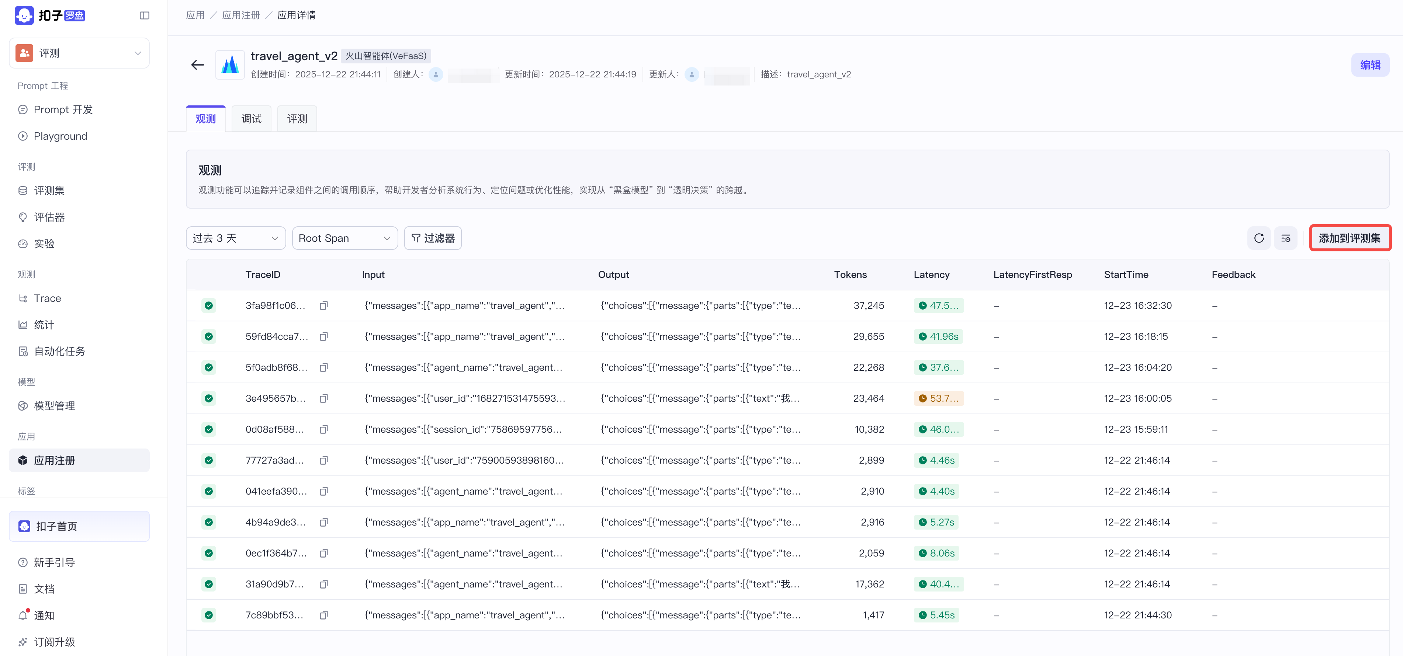The height and width of the screenshot is (656, 1403).
Task: Click 应用 breadcrumb link
Action: click(195, 15)
